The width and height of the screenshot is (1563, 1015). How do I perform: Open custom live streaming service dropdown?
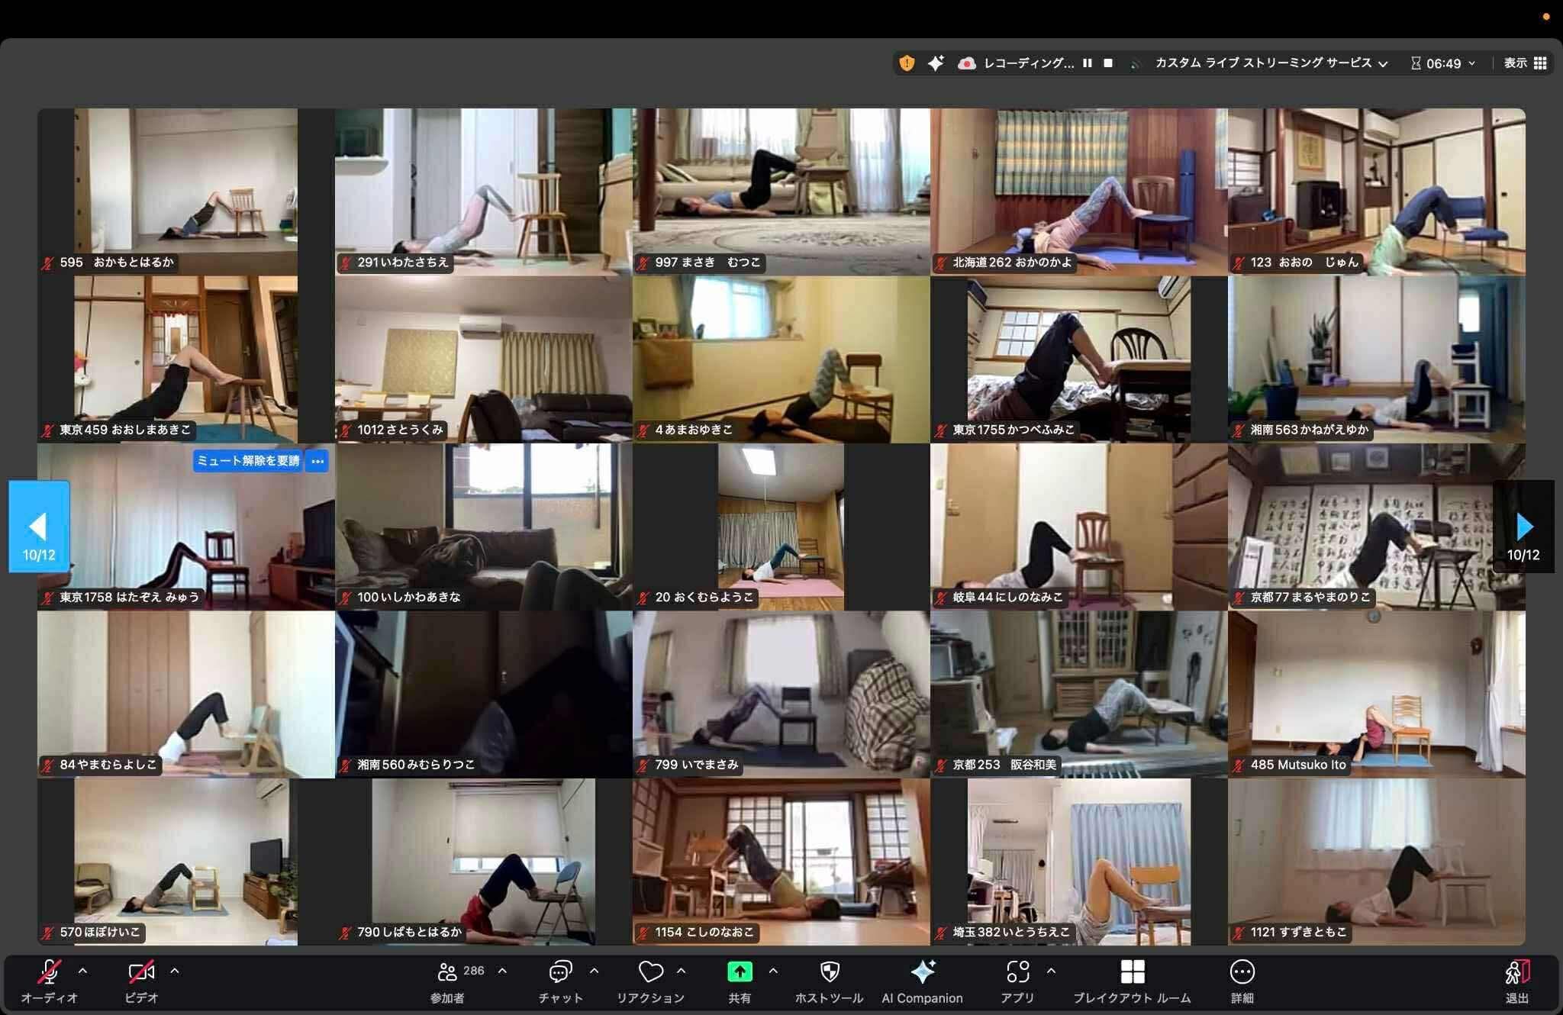point(1271,63)
